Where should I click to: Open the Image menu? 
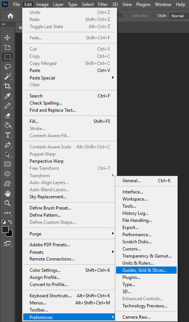coord(42,4)
